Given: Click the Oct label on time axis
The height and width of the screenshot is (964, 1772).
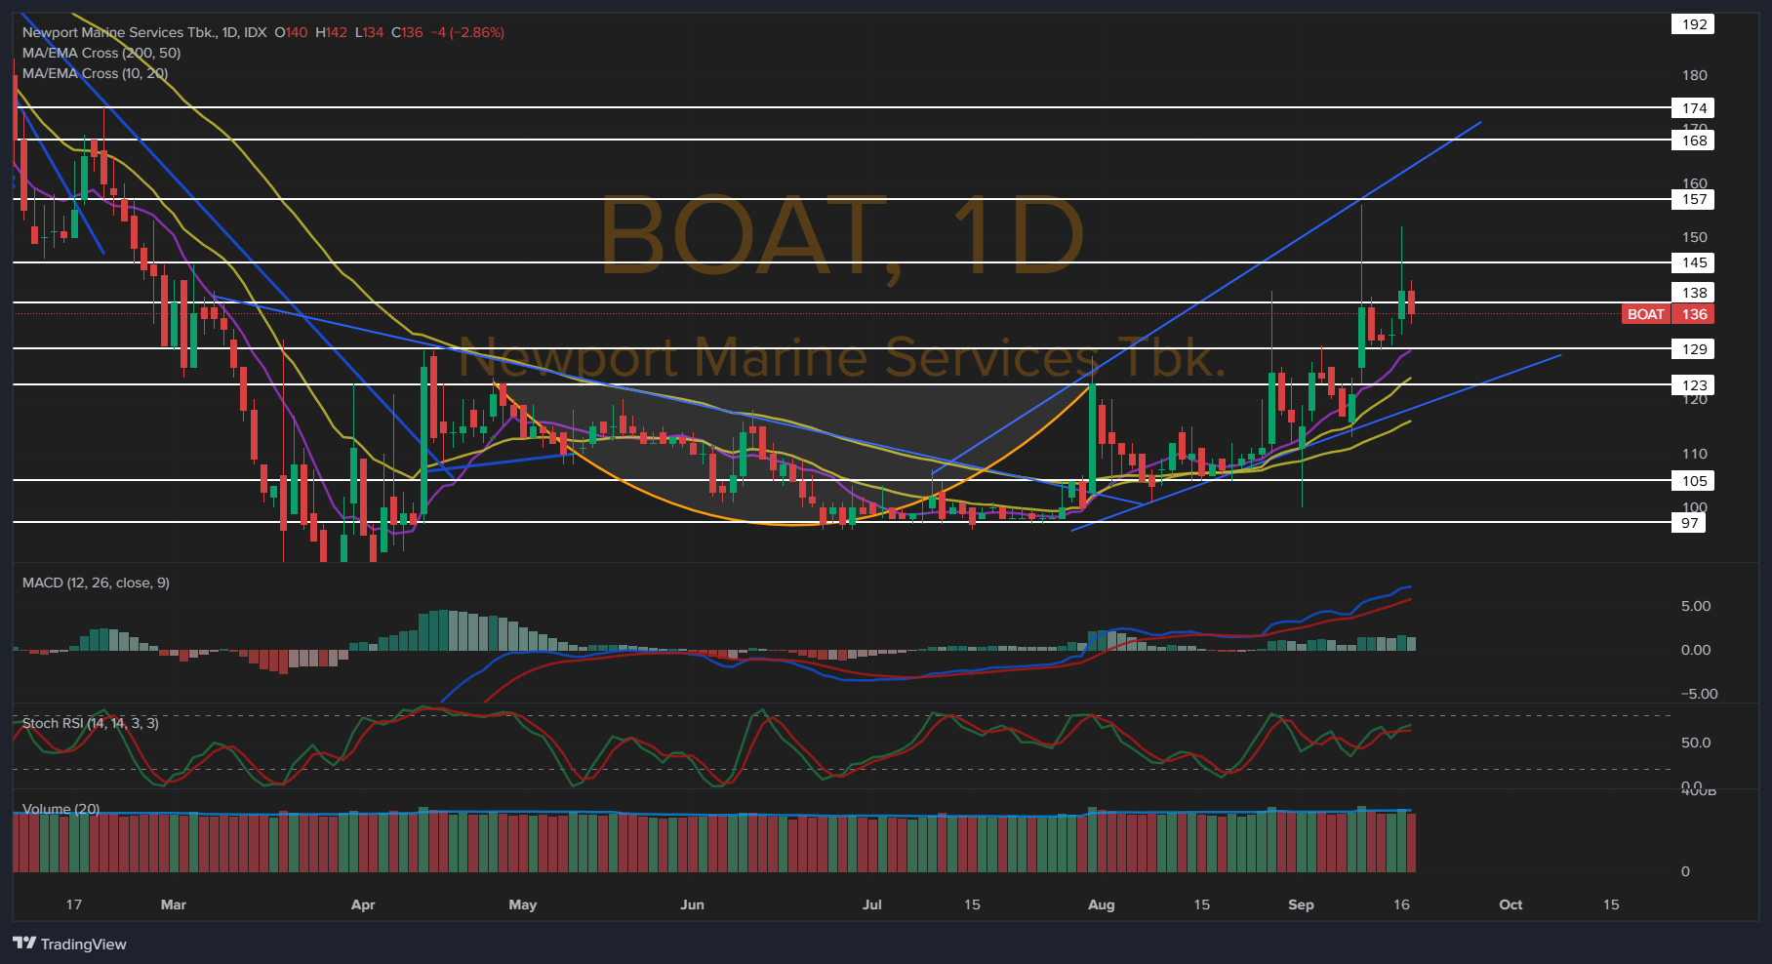Looking at the screenshot, I should coord(1510,904).
